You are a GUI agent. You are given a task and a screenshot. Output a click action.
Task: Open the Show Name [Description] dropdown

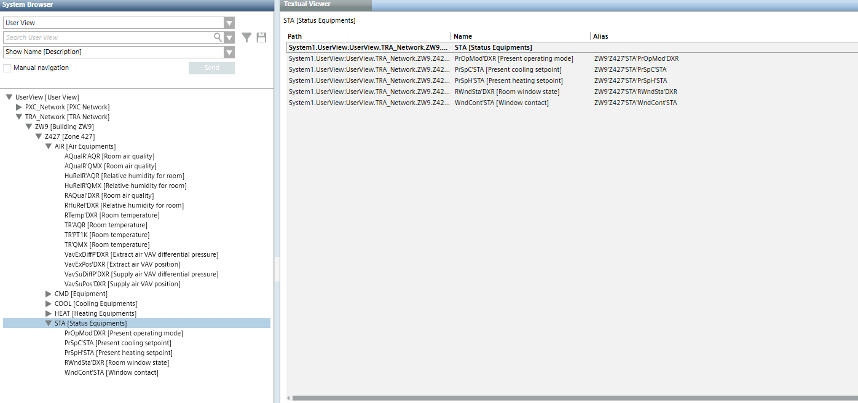pos(229,52)
